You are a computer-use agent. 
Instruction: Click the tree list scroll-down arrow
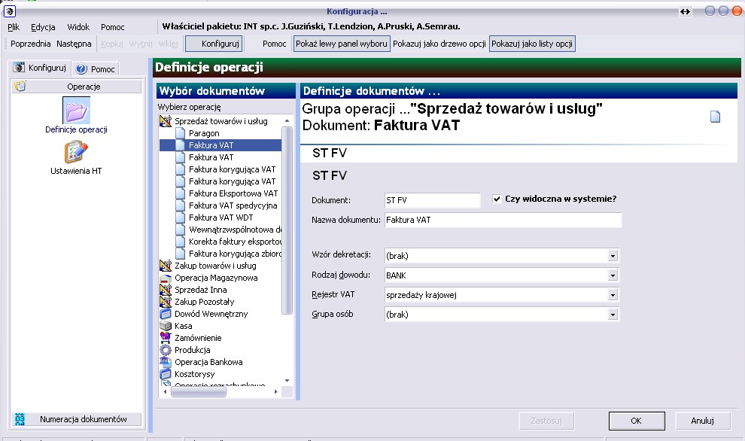[x=287, y=380]
